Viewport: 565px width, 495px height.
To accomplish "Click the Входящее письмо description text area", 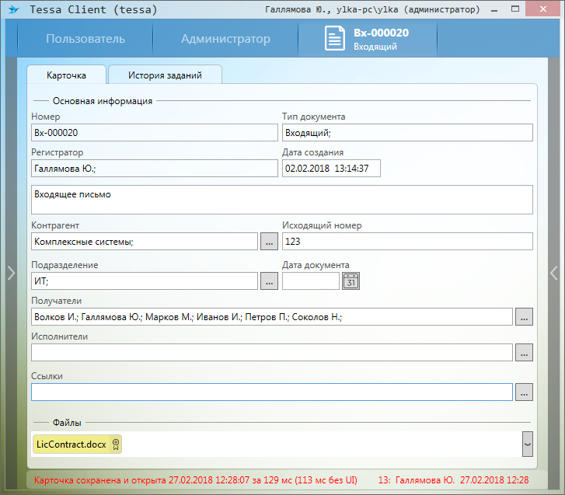I will [281, 199].
